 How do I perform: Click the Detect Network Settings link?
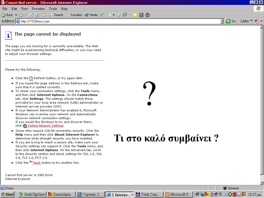coord(46,126)
